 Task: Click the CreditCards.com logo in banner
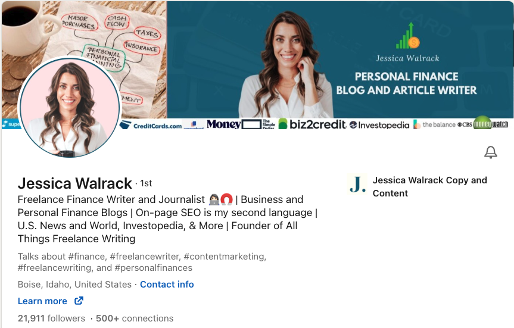coord(151,126)
